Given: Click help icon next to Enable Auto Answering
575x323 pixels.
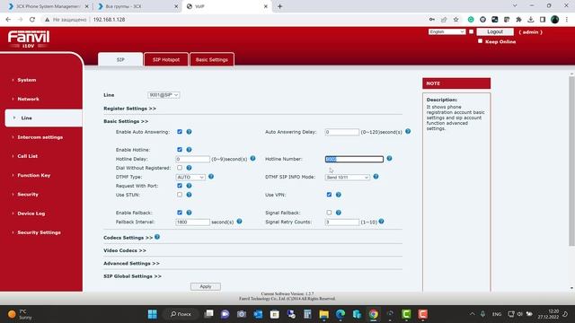Looking at the screenshot, I should [189, 132].
